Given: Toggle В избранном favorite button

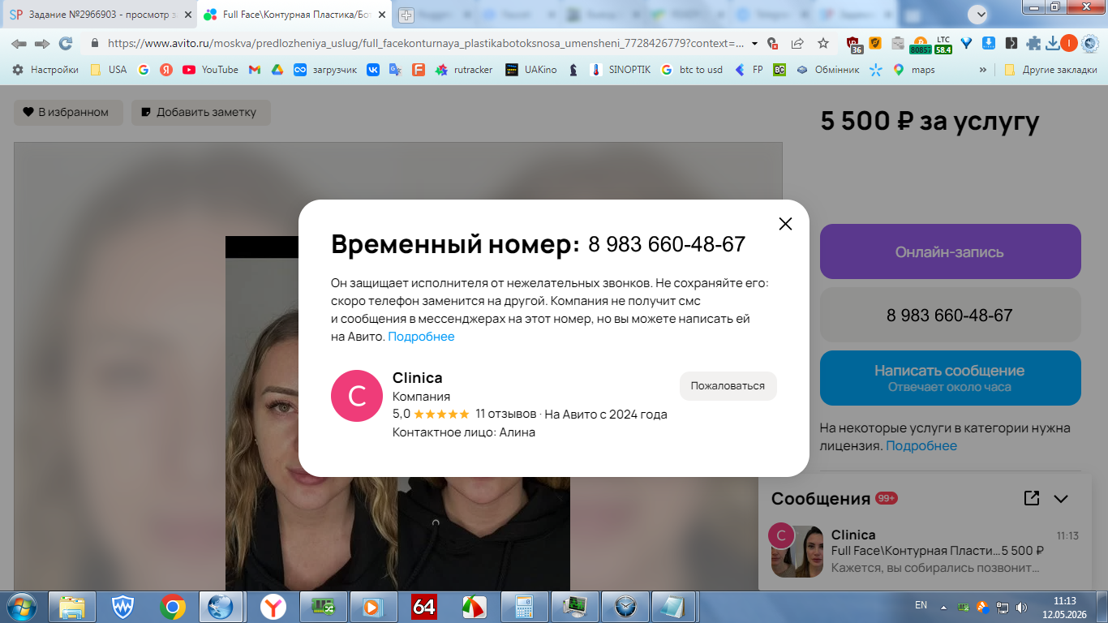Looking at the screenshot, I should [x=68, y=113].
